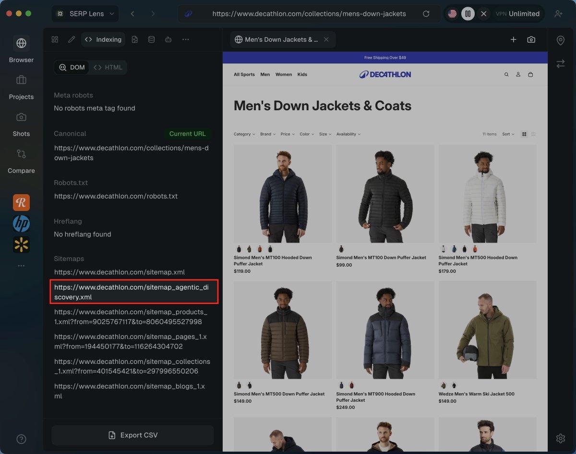
Task: Open the grid overview panel icon
Action: click(55, 39)
